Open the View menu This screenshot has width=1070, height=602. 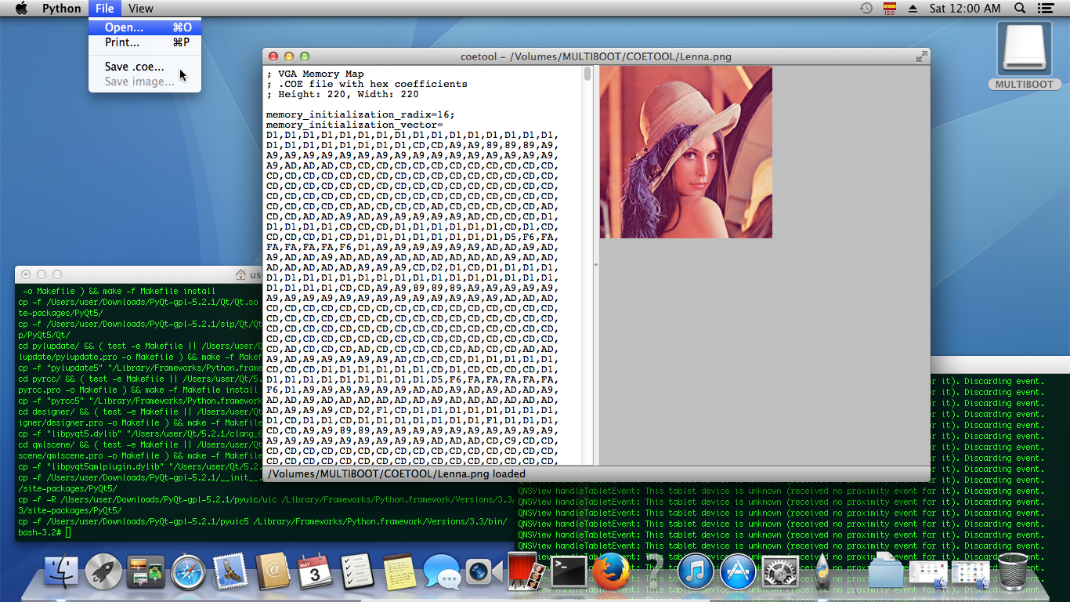pyautogui.click(x=141, y=9)
